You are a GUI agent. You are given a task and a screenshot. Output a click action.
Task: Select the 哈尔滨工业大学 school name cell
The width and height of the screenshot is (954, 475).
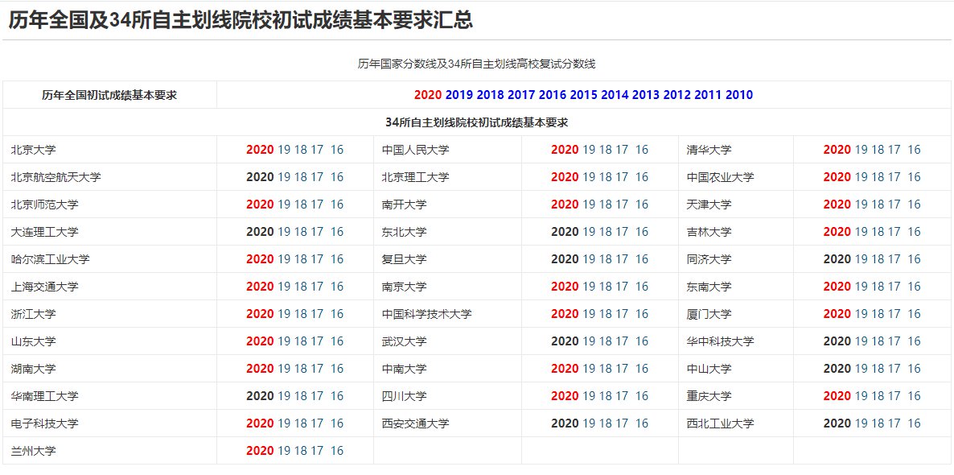pos(109,259)
